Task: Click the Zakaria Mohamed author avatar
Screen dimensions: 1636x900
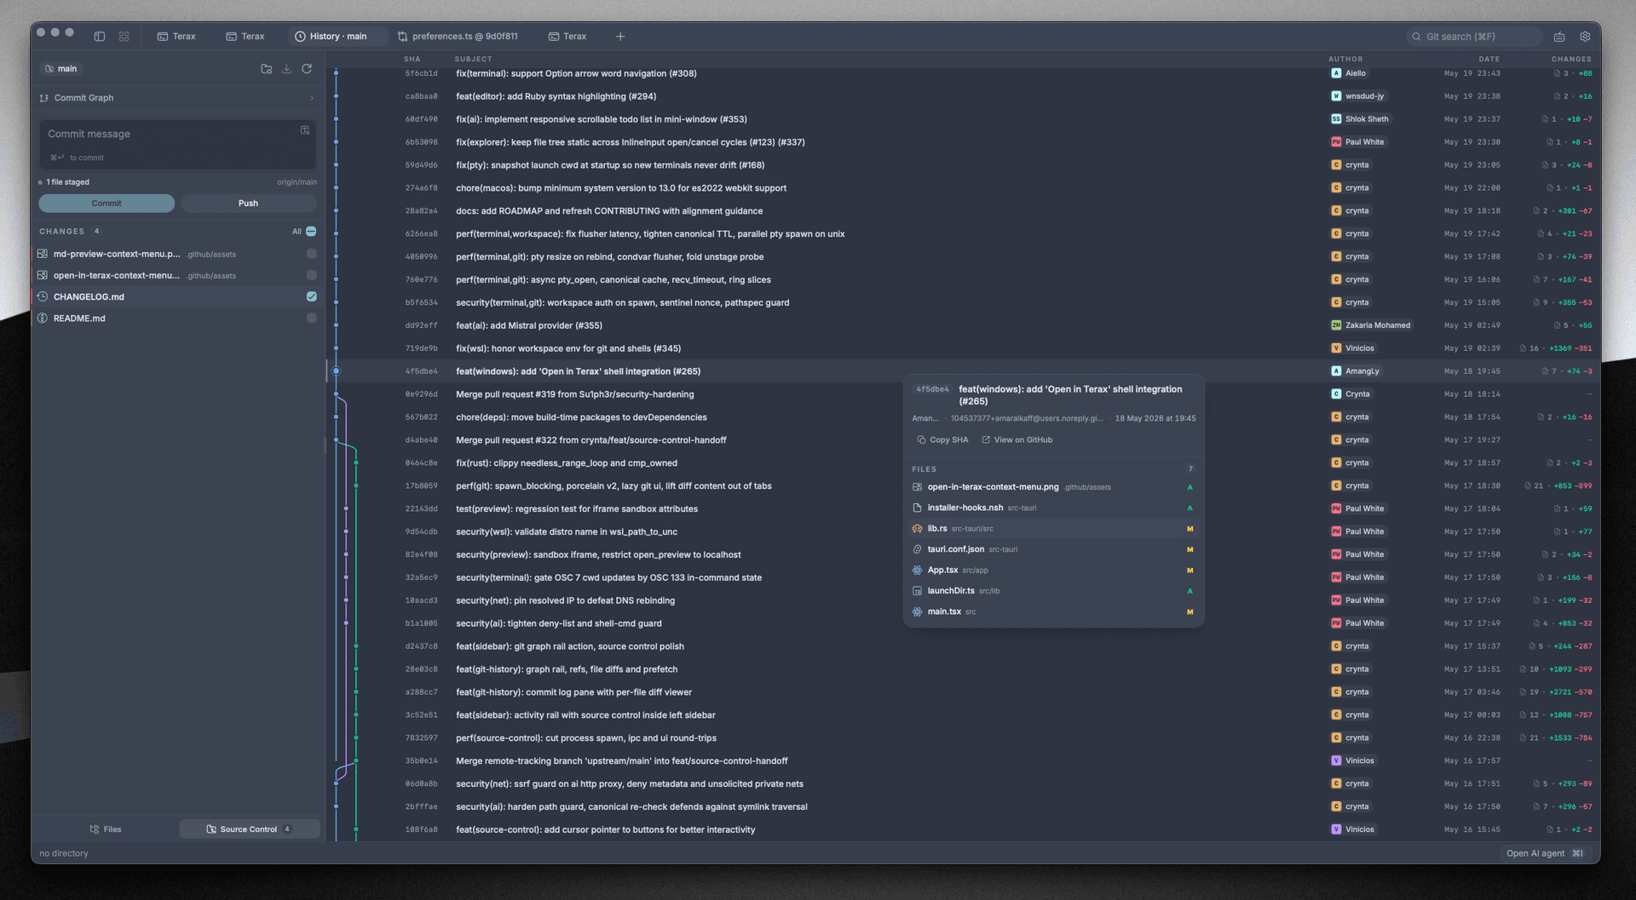Action: pyautogui.click(x=1336, y=325)
